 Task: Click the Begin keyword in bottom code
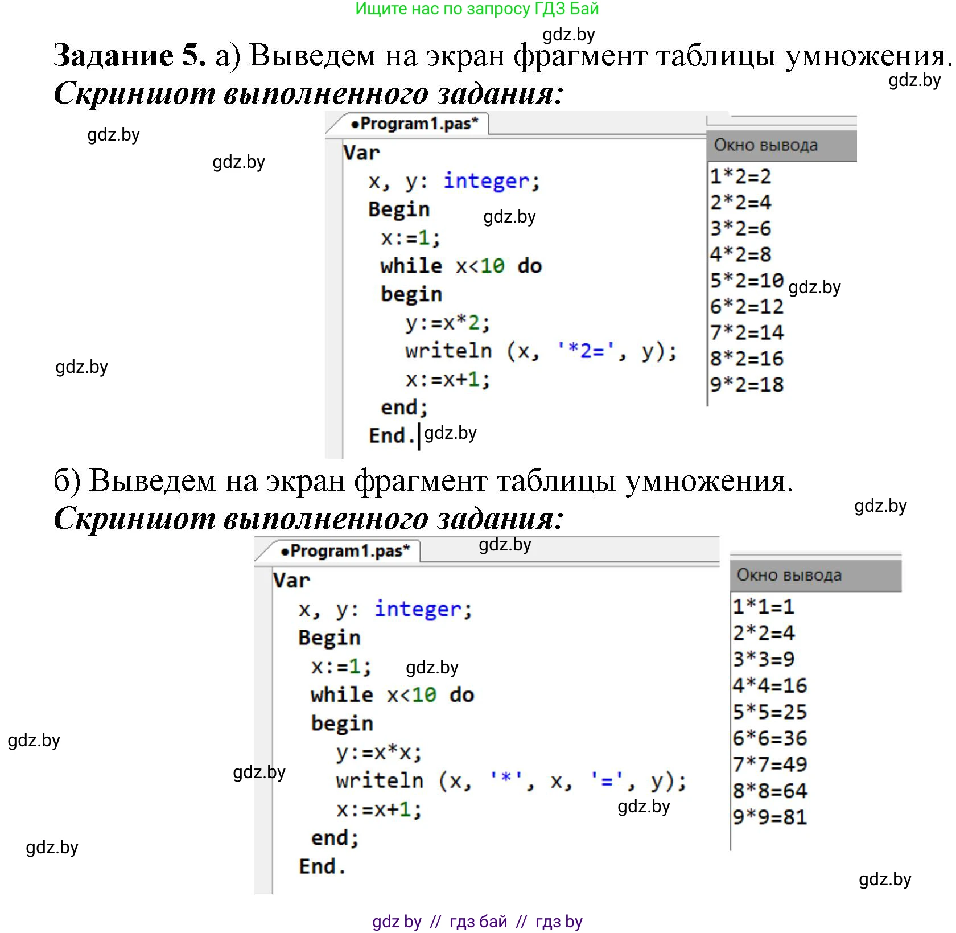[x=329, y=637]
